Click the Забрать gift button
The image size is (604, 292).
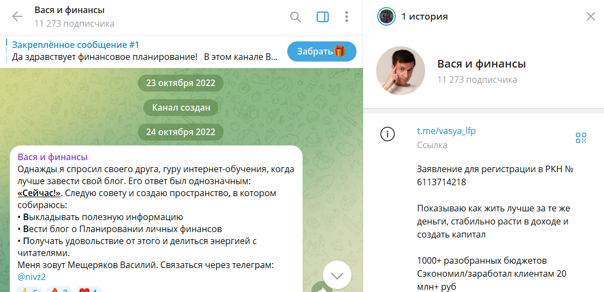point(322,52)
